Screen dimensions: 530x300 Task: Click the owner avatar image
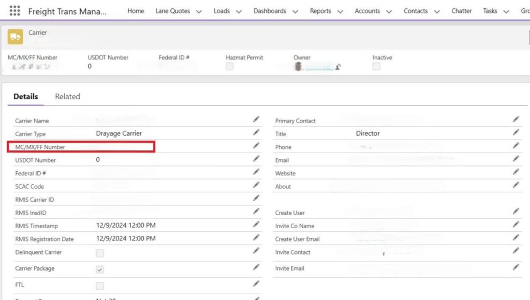298,67
